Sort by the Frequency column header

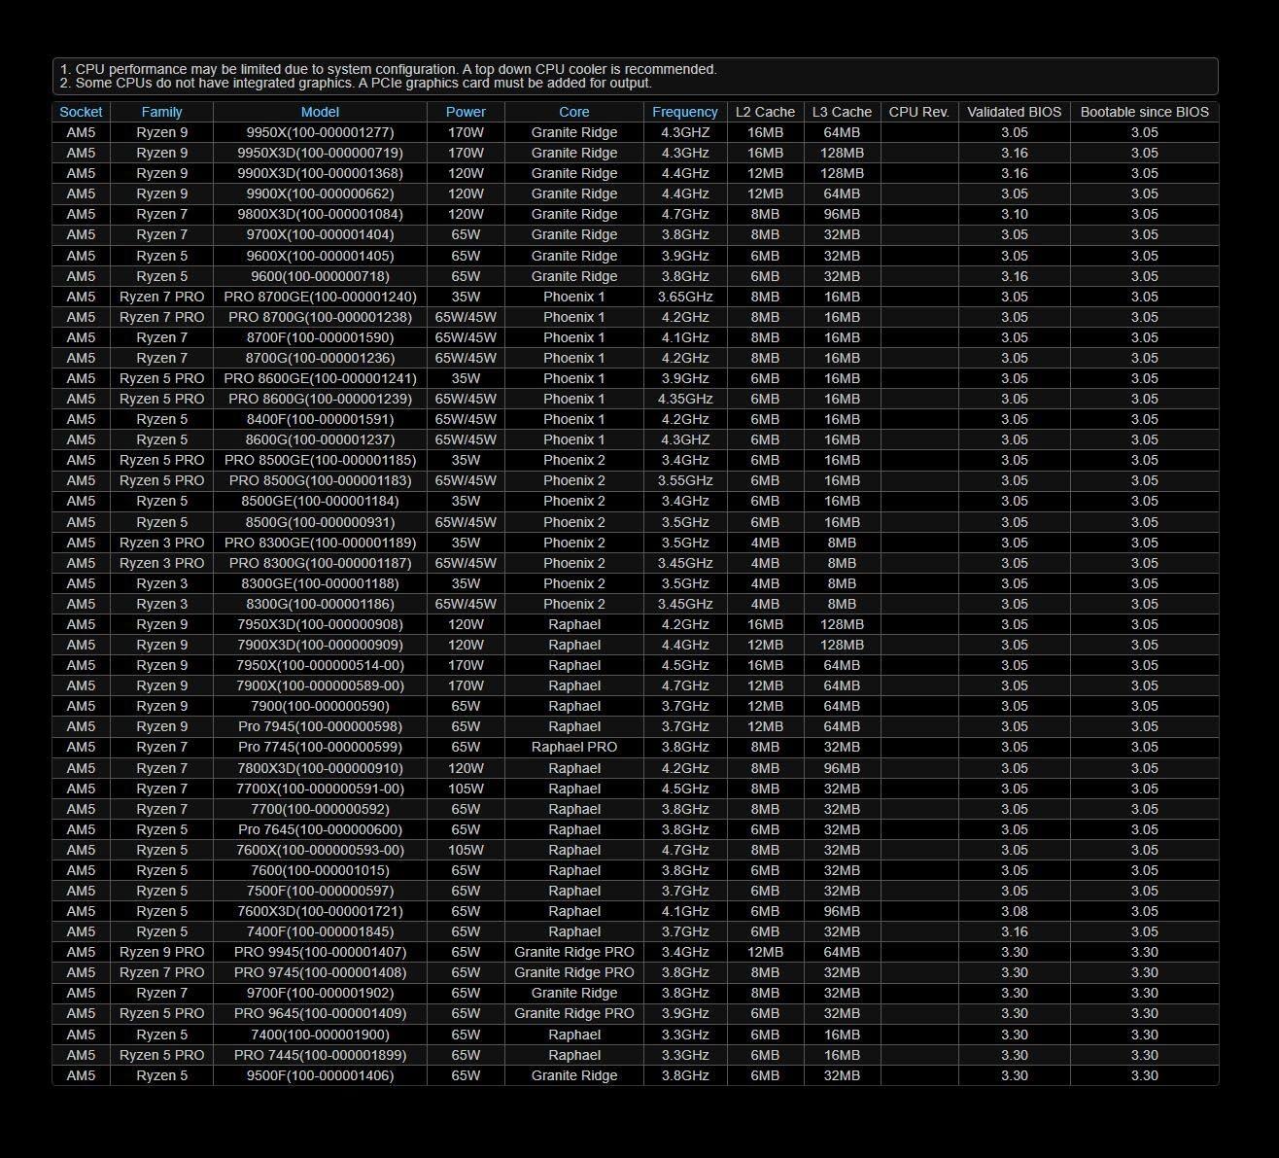coord(684,112)
